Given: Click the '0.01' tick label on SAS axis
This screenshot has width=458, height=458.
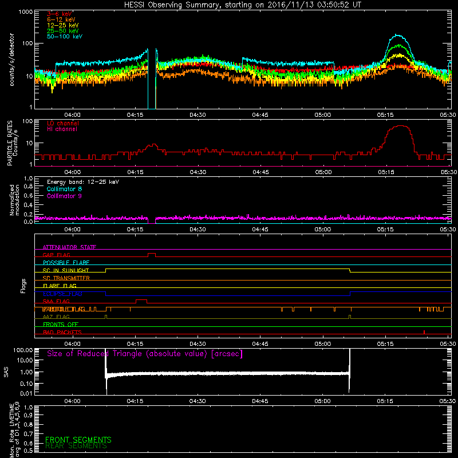Looking at the screenshot, I should point(26,393).
